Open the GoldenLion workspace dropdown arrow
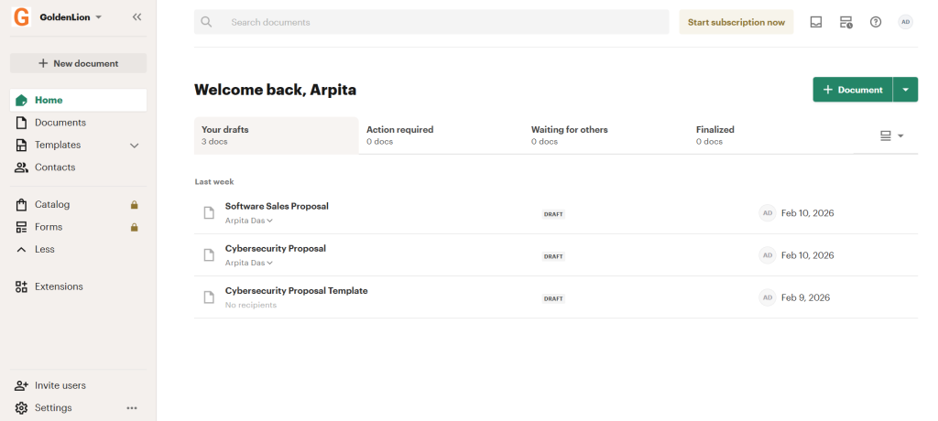This screenshot has width=938, height=421. tap(99, 17)
